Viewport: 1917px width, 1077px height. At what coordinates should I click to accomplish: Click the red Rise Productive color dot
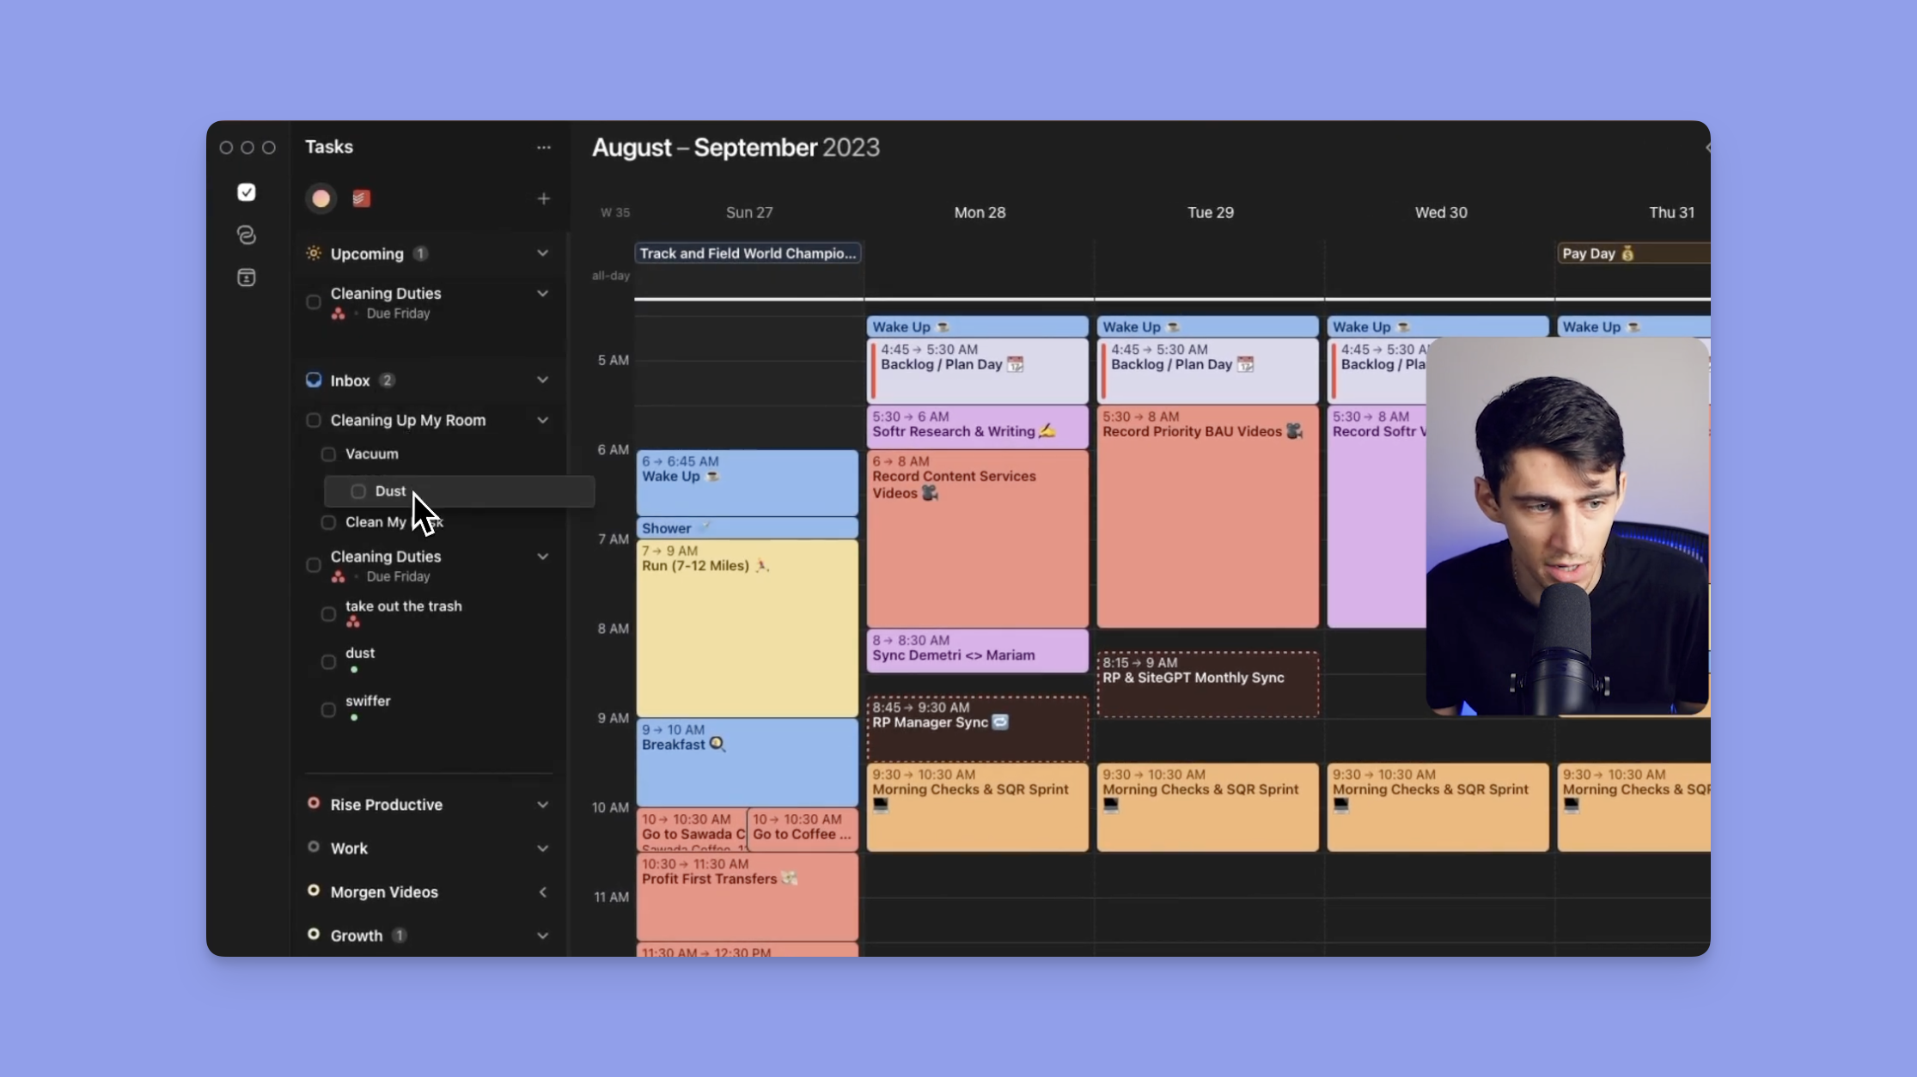pos(313,804)
